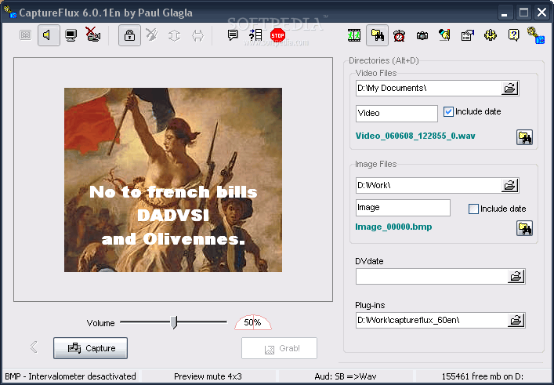554x385 pixels.
Task: Click the Video_060608_122855_0.wav file name
Action: pos(415,136)
